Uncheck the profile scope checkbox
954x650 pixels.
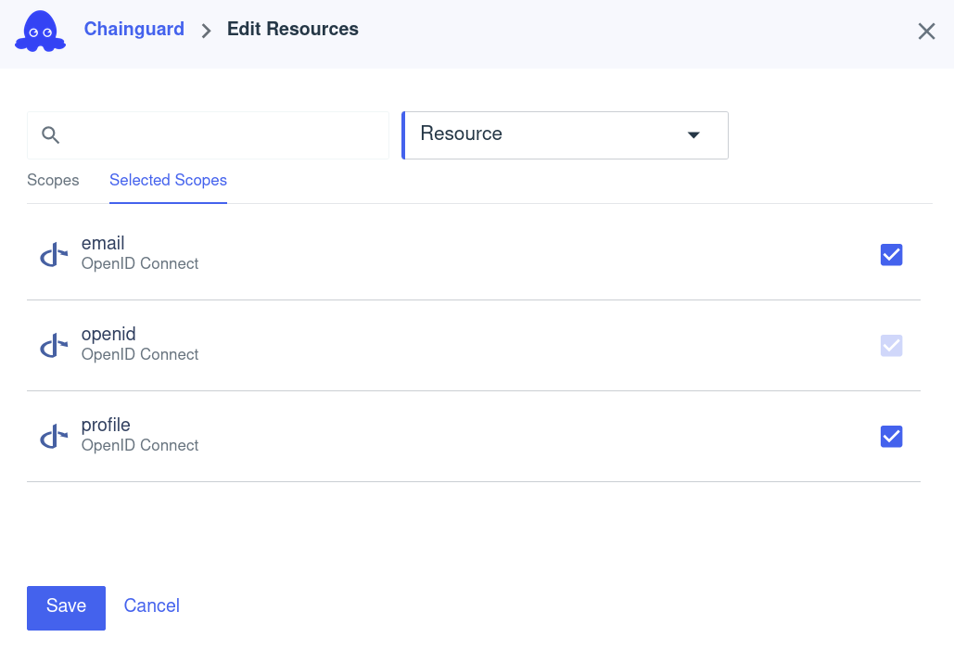click(891, 436)
